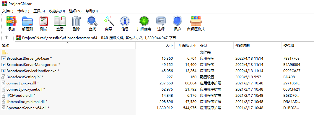314x115 pixels.
Task: Select IPCMoudule.dll file name
Action: pyautogui.click(x=21, y=96)
